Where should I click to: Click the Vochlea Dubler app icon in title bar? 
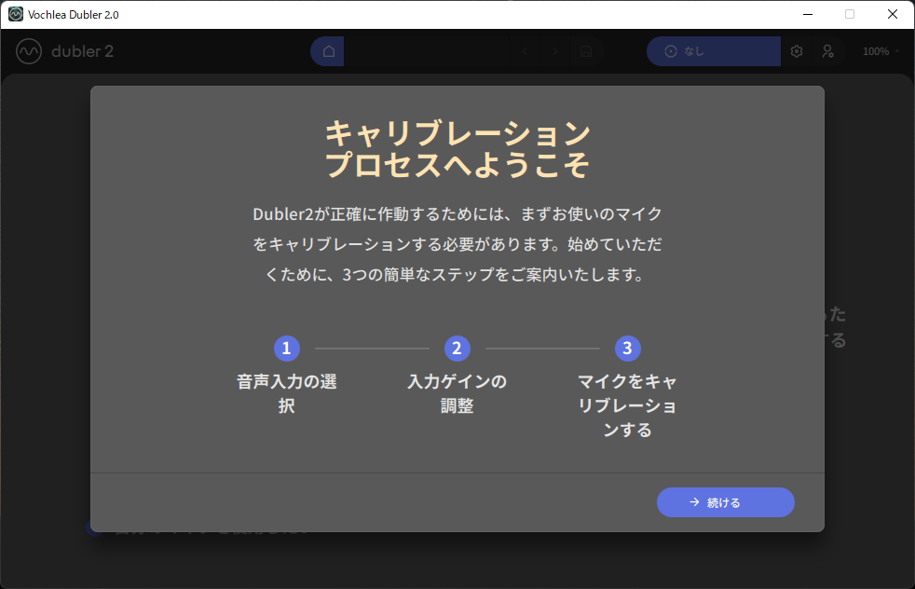(x=16, y=14)
